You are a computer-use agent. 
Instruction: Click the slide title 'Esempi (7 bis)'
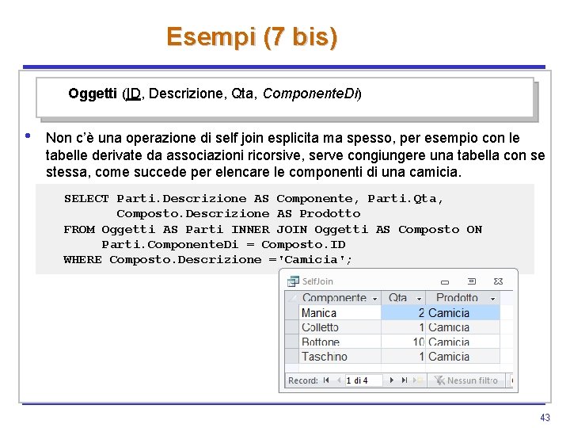[252, 36]
